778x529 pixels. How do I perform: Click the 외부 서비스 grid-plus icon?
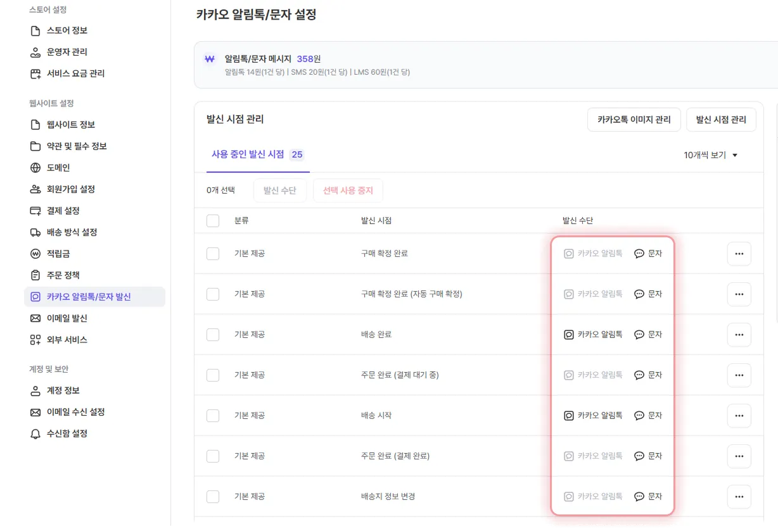(x=35, y=340)
